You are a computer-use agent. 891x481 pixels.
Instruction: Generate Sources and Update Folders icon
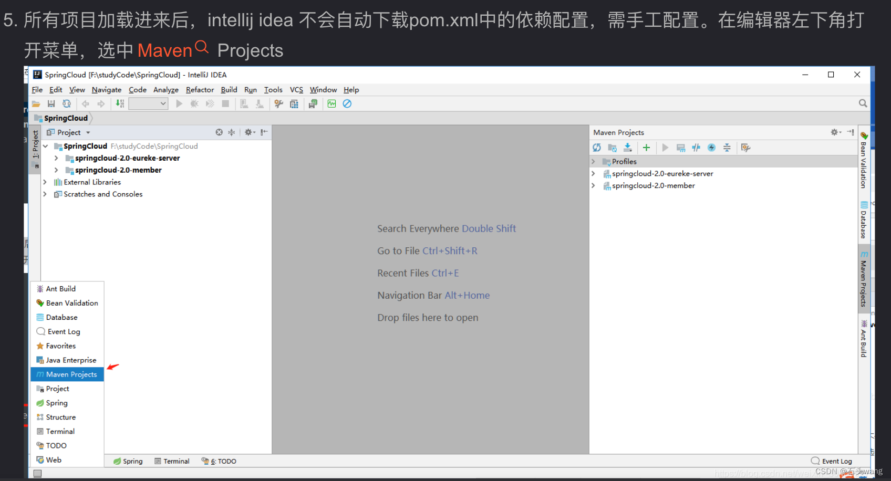coord(612,148)
